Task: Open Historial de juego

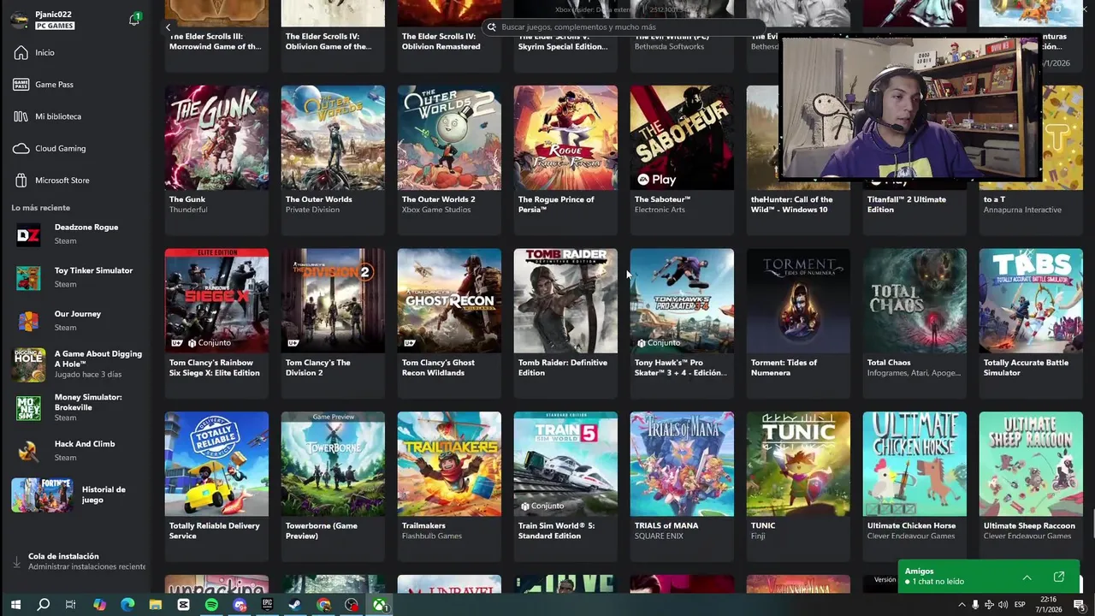Action: (x=77, y=495)
